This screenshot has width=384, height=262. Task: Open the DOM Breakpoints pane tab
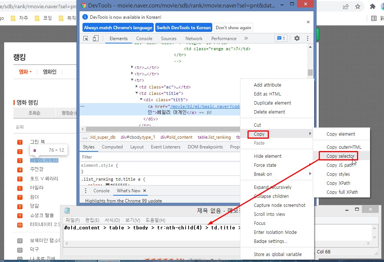[205, 147]
